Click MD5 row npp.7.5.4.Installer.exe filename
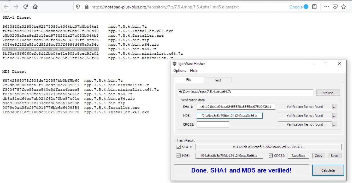The width and height of the screenshot is (352, 183). click(x=112, y=108)
